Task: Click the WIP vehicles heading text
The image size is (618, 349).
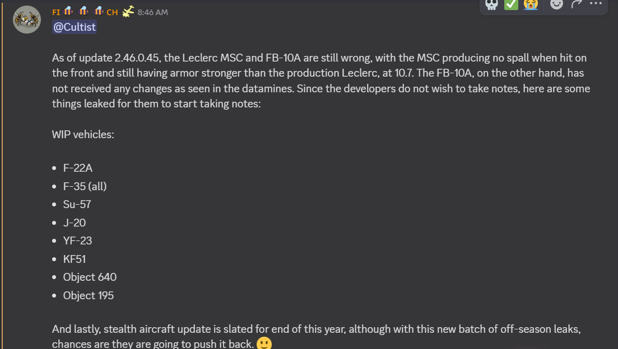Action: pyautogui.click(x=83, y=135)
